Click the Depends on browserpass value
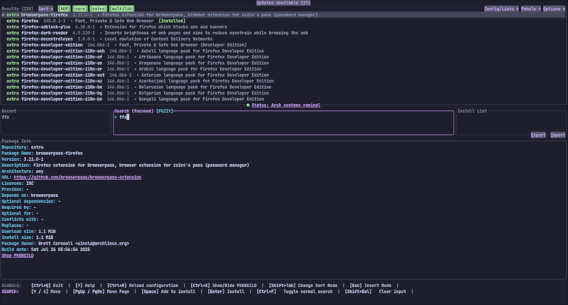Image resolution: width=568 pixels, height=305 pixels. (44, 195)
